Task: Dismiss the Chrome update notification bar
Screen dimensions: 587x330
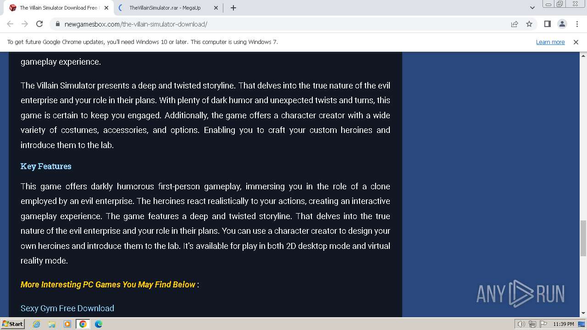Action: 576,42
